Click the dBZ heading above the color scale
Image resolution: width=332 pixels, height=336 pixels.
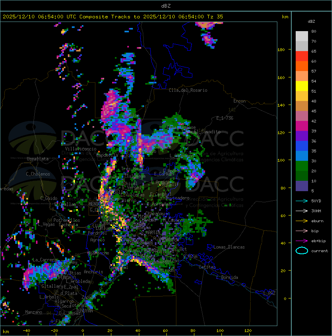pyautogui.click(x=311, y=22)
